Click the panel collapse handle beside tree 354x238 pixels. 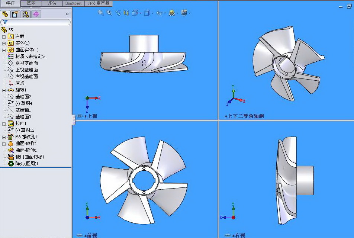click(x=74, y=120)
